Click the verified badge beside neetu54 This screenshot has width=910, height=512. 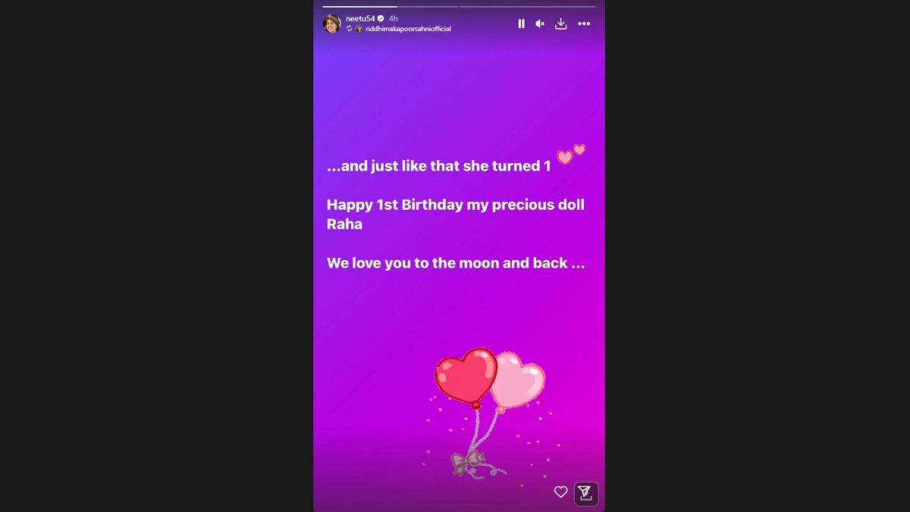tap(381, 18)
